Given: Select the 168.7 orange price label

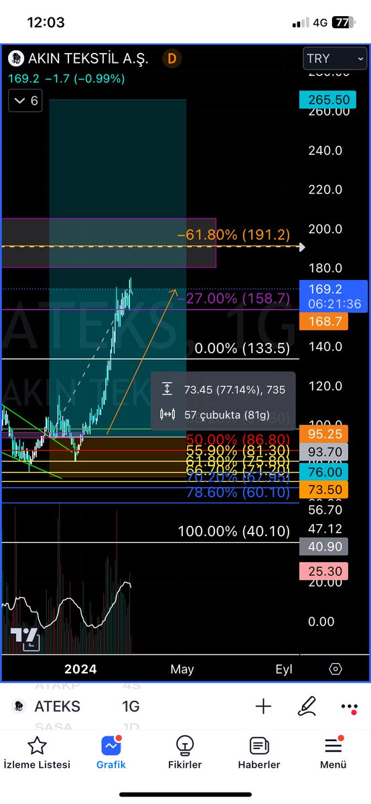Looking at the screenshot, I should (324, 322).
